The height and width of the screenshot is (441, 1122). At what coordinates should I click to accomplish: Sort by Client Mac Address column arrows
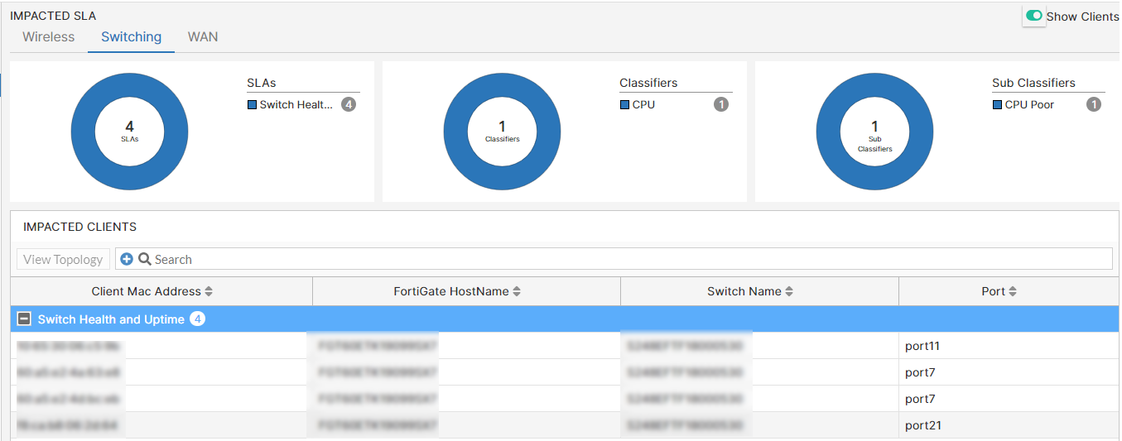click(x=209, y=291)
